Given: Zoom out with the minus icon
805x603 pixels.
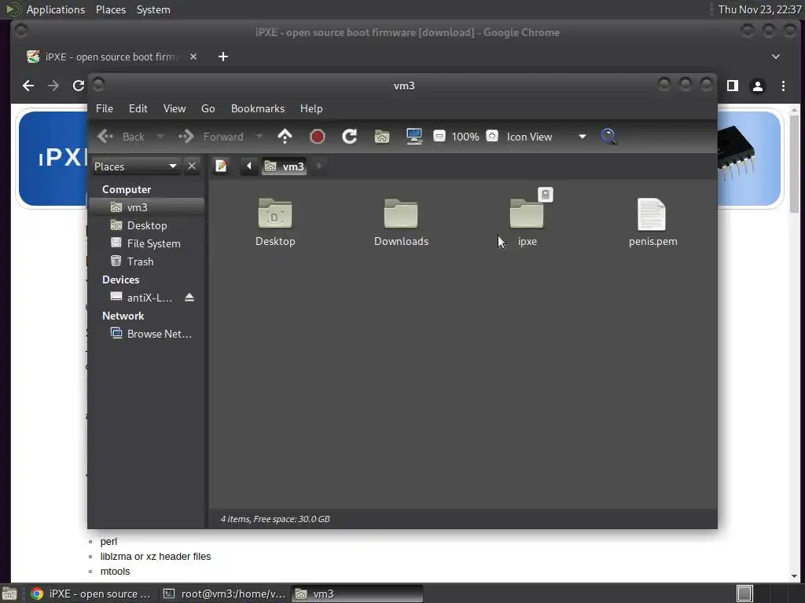Looking at the screenshot, I should 439,136.
